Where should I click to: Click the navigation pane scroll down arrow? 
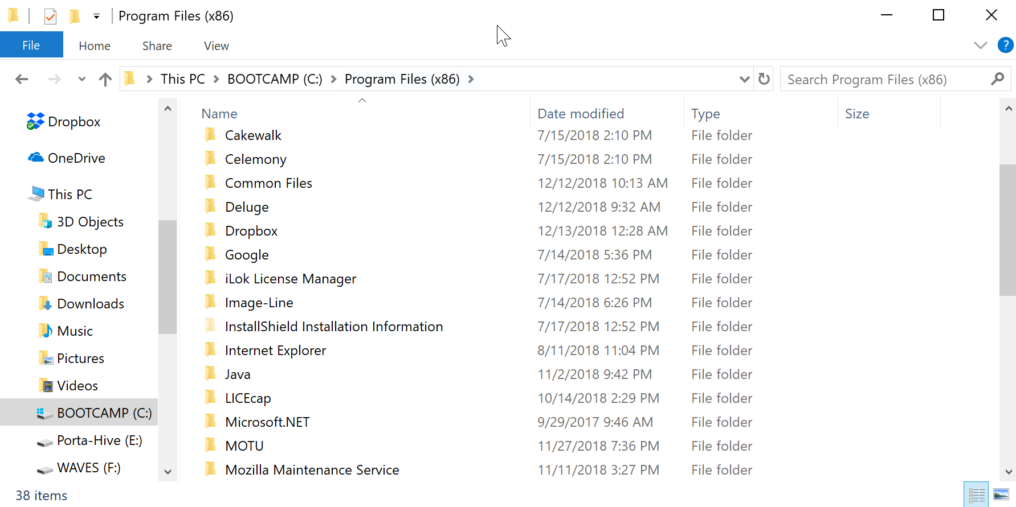[x=168, y=471]
